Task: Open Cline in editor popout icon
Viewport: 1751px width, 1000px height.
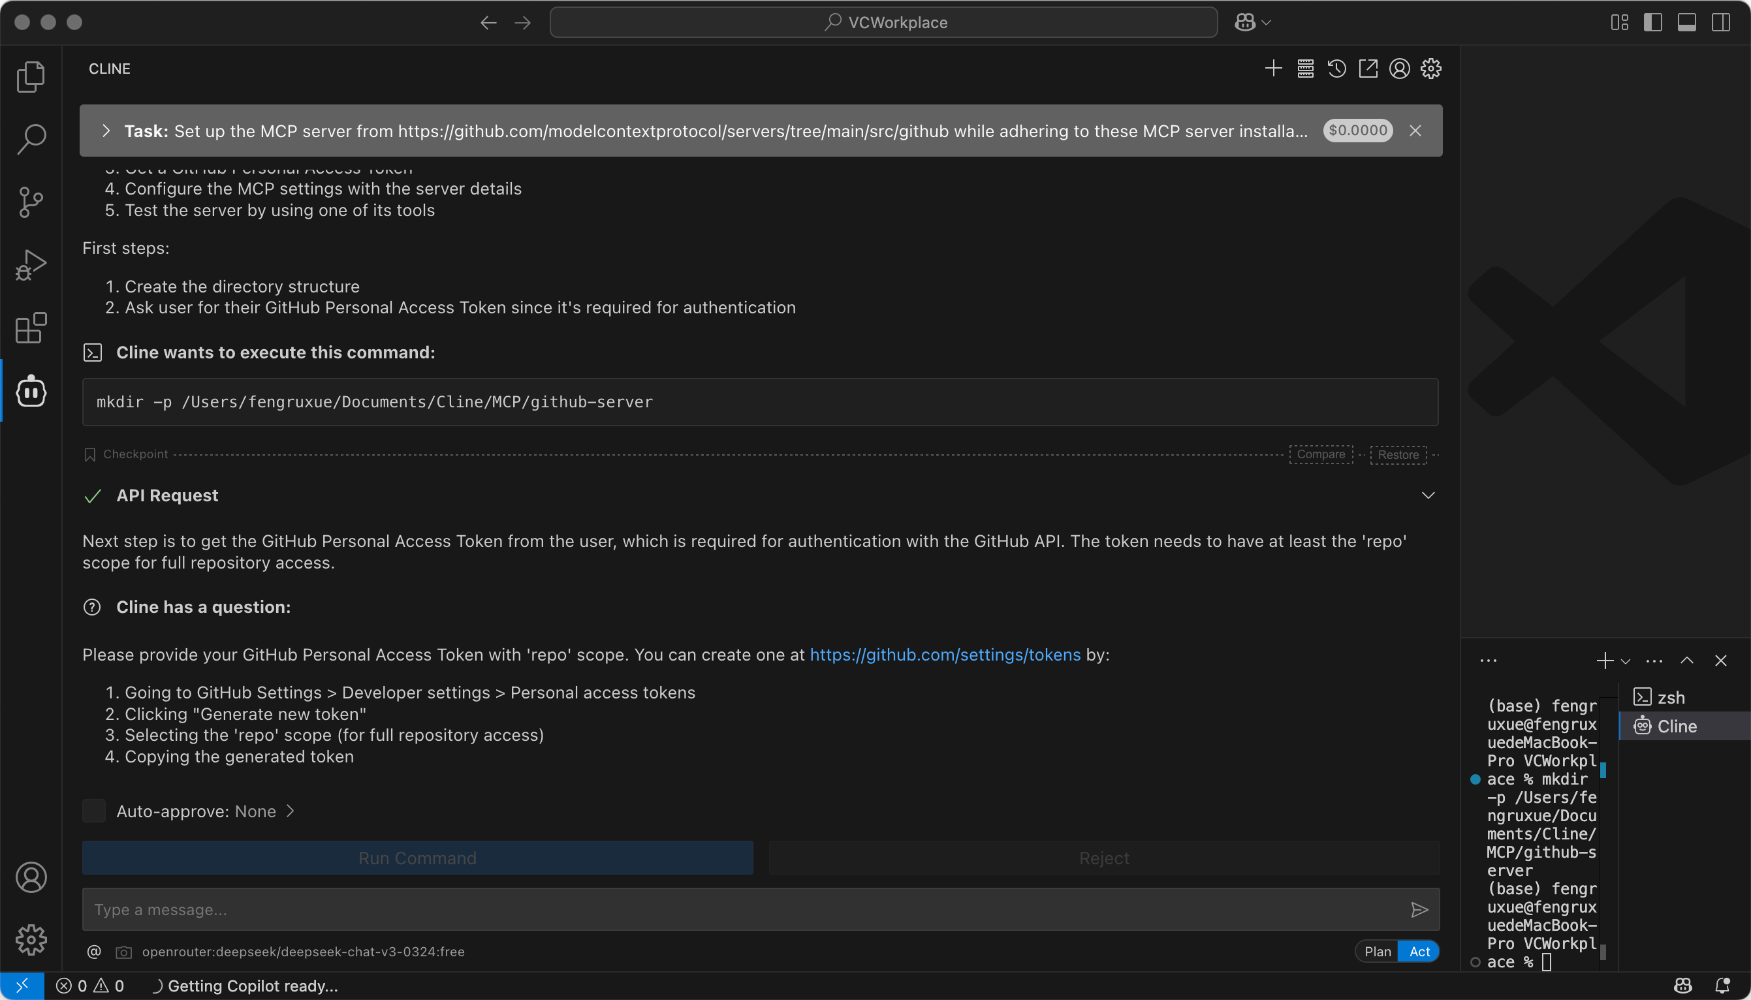Action: (x=1368, y=69)
